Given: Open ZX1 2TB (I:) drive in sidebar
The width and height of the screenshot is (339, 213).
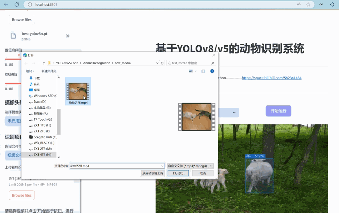Looking at the screenshot, I should [40, 131].
